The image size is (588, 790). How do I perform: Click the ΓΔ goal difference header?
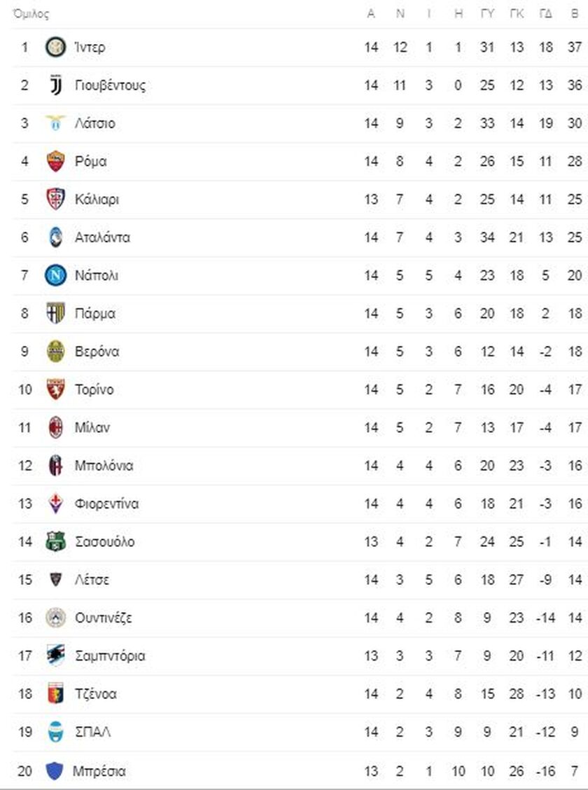tap(546, 13)
